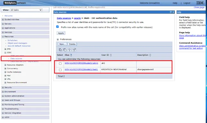Open the View All tasks dropdown
This screenshot has width=207, height=123.
pyautogui.click(x=26, y=10)
